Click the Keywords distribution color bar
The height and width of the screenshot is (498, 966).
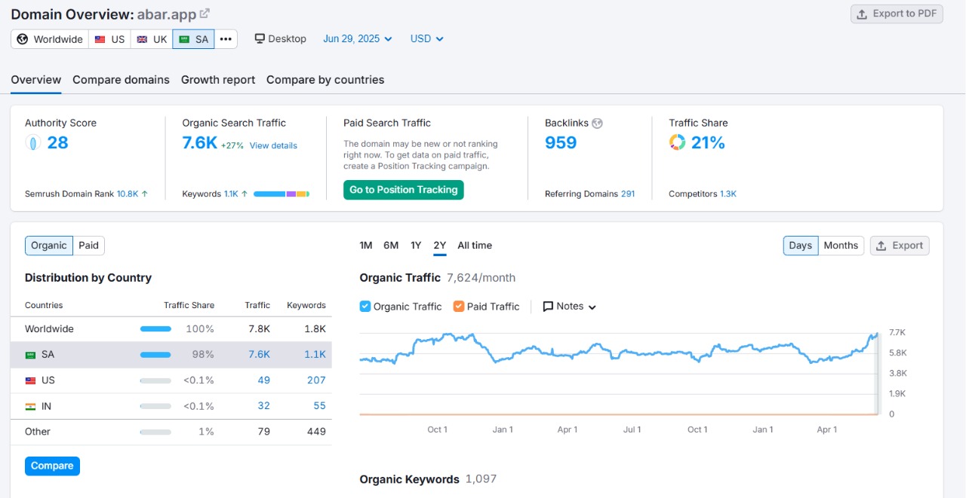(281, 194)
